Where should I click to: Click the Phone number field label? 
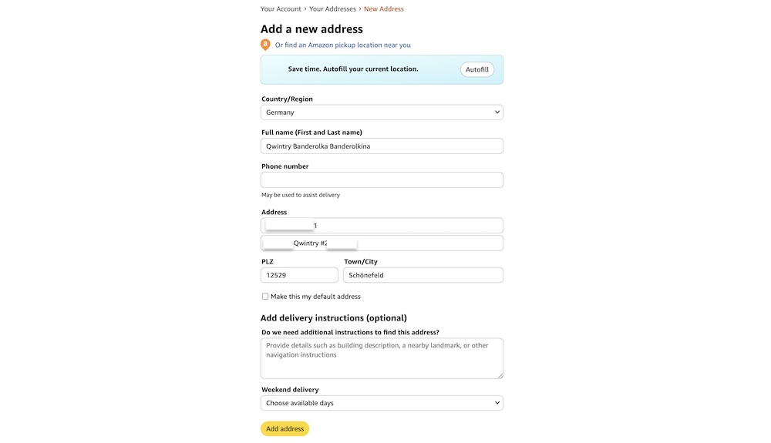284,166
